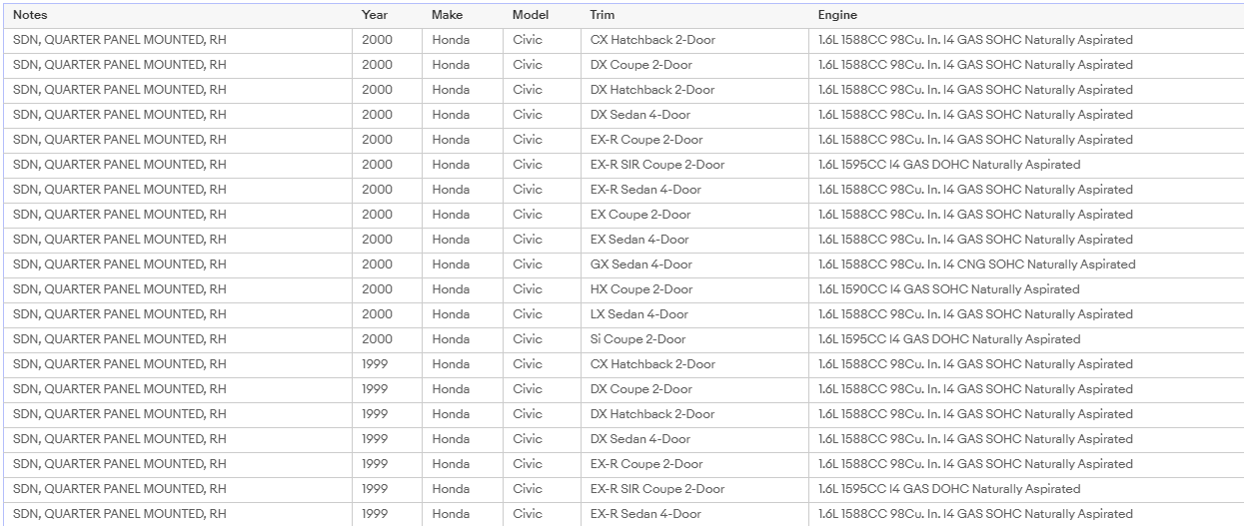Select the Make column header
1244x526 pixels.
click(448, 15)
